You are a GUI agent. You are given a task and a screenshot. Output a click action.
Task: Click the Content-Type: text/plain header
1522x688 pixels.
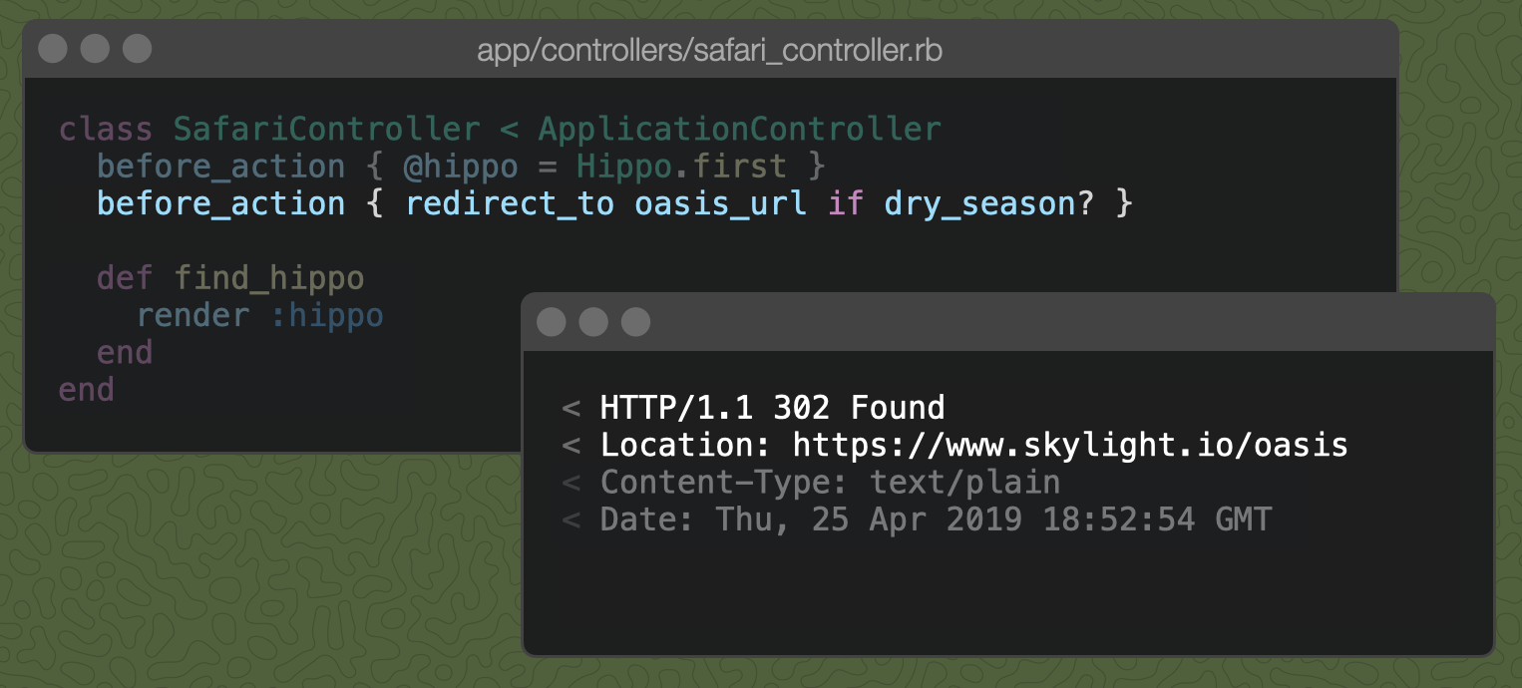(x=830, y=482)
